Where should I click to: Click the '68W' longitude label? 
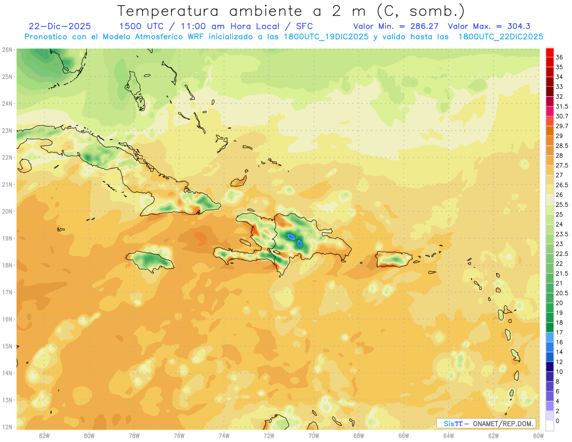click(358, 435)
